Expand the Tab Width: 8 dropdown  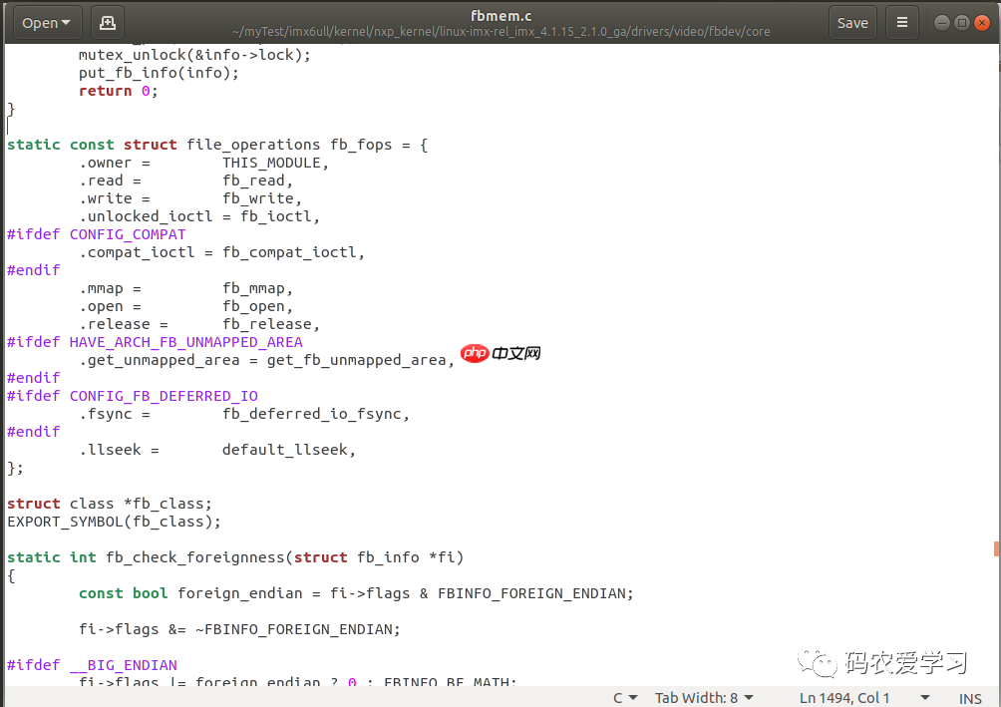703,698
